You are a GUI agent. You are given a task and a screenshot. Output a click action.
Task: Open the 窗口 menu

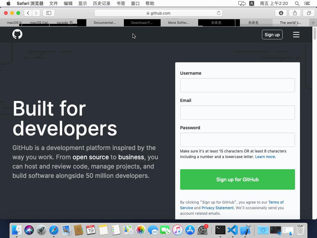[x=135, y=3]
